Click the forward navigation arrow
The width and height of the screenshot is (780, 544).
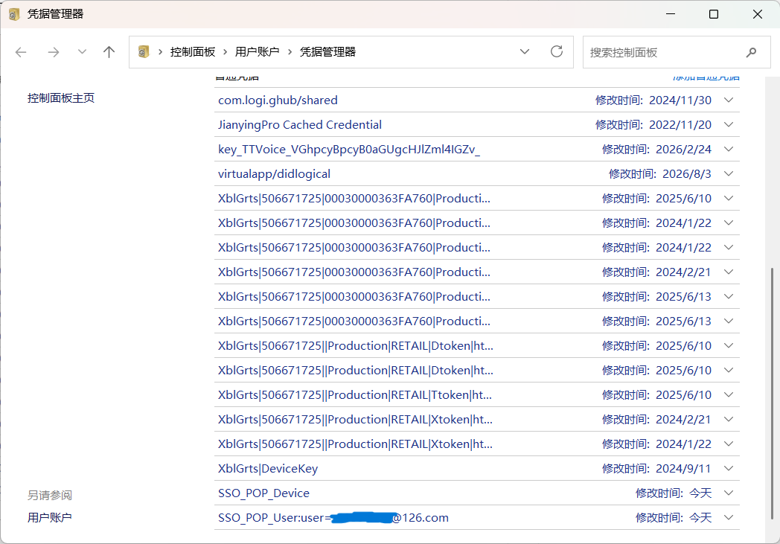54,52
